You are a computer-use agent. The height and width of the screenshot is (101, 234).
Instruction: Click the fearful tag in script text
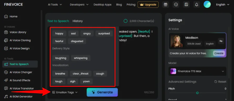pyautogui.click(x=144, y=32)
